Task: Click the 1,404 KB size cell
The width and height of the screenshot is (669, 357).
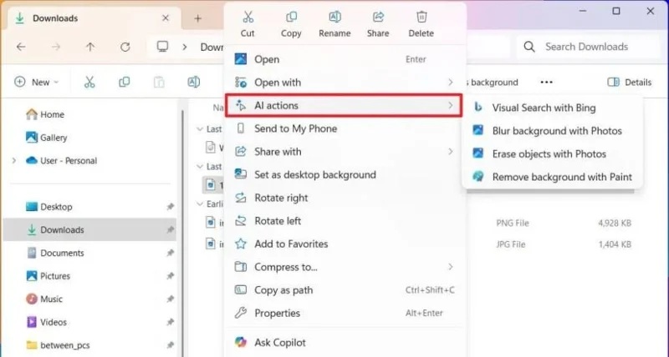Action: (x=615, y=244)
